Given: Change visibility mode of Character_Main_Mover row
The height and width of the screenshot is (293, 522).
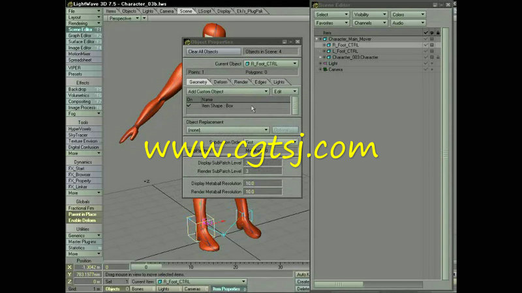Looking at the screenshot, I should (x=432, y=39).
